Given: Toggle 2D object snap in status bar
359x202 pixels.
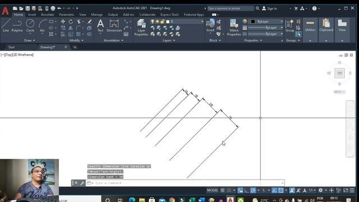Looking at the screenshot, I should (x=280, y=190).
